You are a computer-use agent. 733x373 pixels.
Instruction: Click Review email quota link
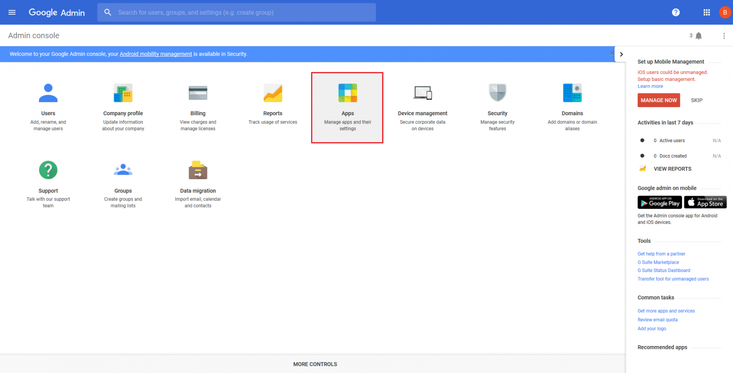click(657, 320)
